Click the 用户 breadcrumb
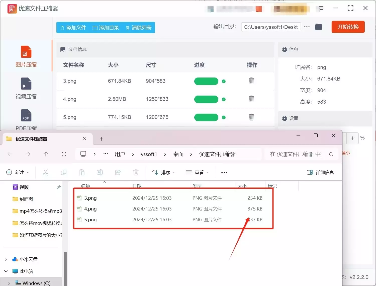The width and height of the screenshot is (376, 286). pyautogui.click(x=120, y=154)
